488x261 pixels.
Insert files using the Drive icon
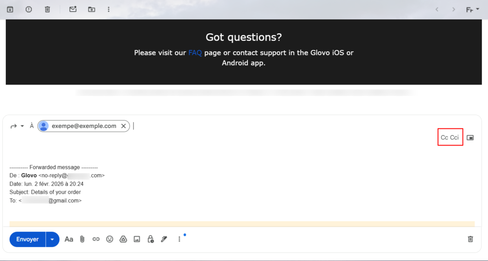(123, 239)
